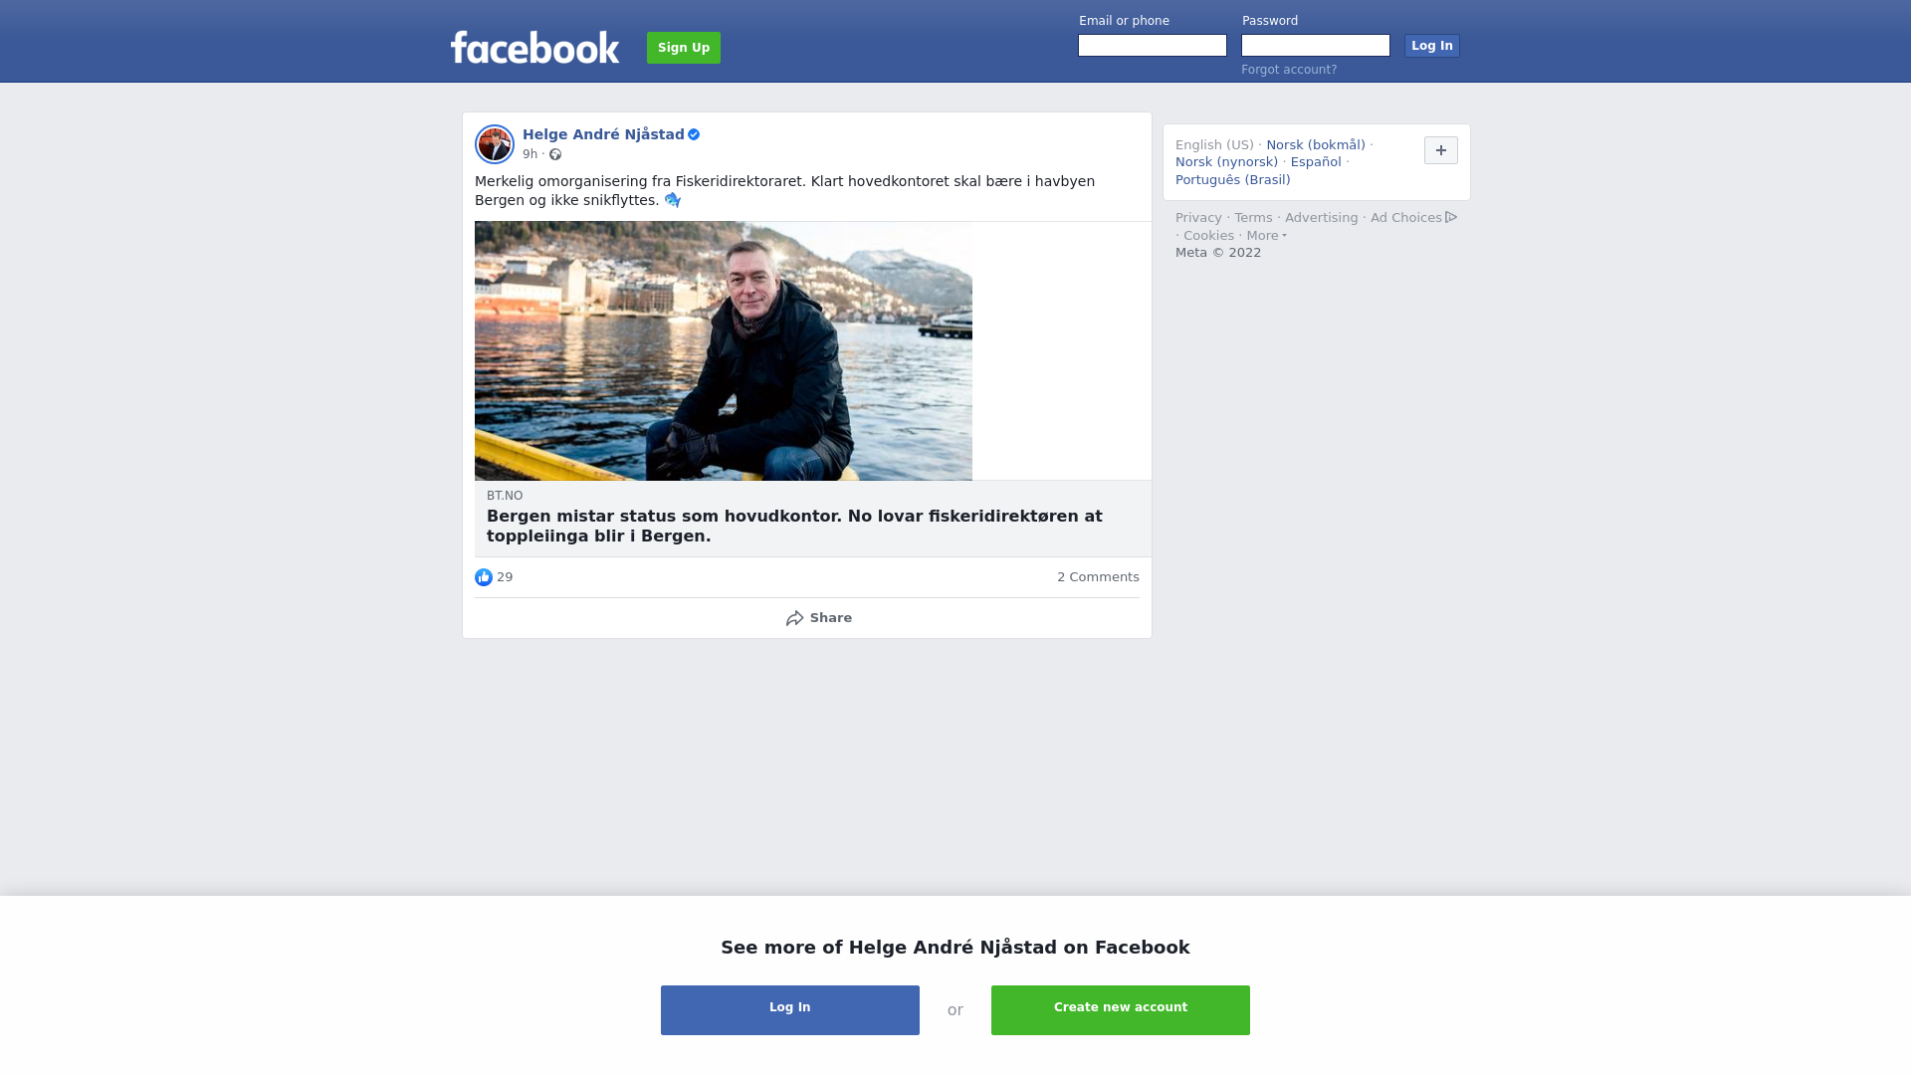Open the 2 Comments link
Image resolution: width=1911 pixels, height=1075 pixels.
tap(1098, 577)
